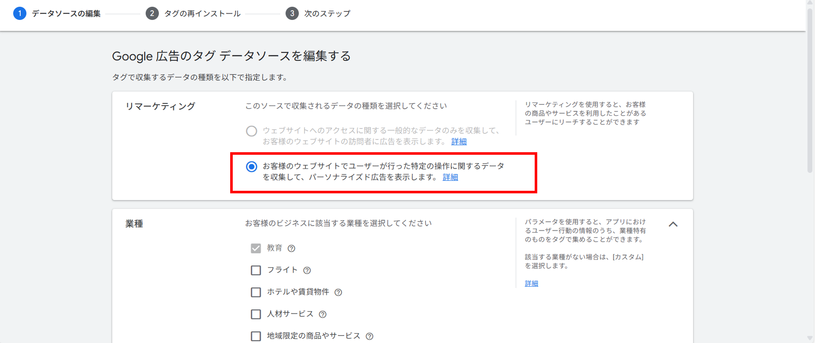Click step 3 circle 次のステップ

pos(292,14)
